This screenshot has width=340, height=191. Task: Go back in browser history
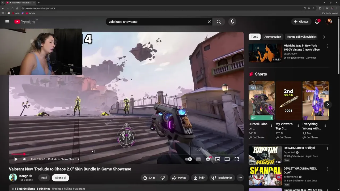click(x=3, y=8)
